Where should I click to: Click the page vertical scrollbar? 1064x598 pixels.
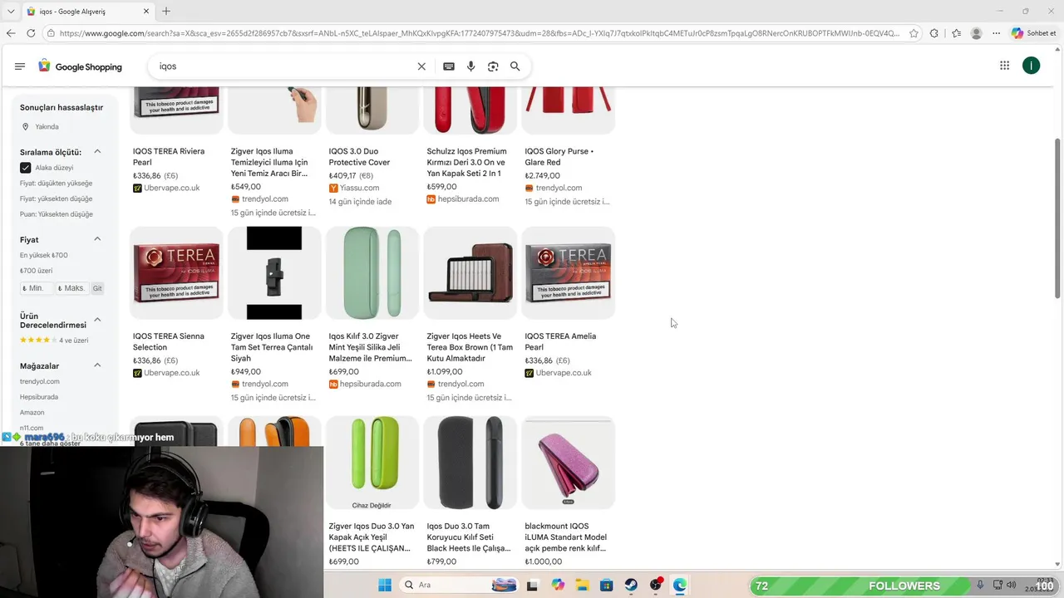tap(1057, 218)
